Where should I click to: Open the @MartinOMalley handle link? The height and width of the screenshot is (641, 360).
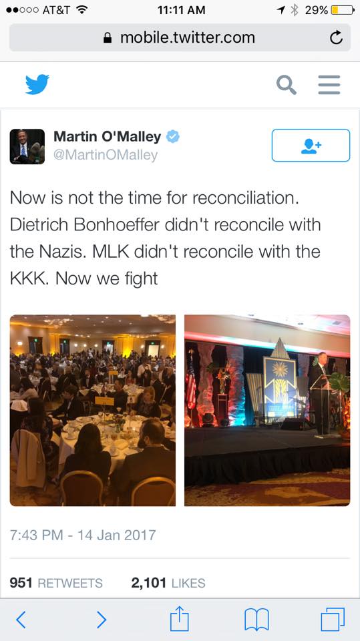[x=106, y=155]
